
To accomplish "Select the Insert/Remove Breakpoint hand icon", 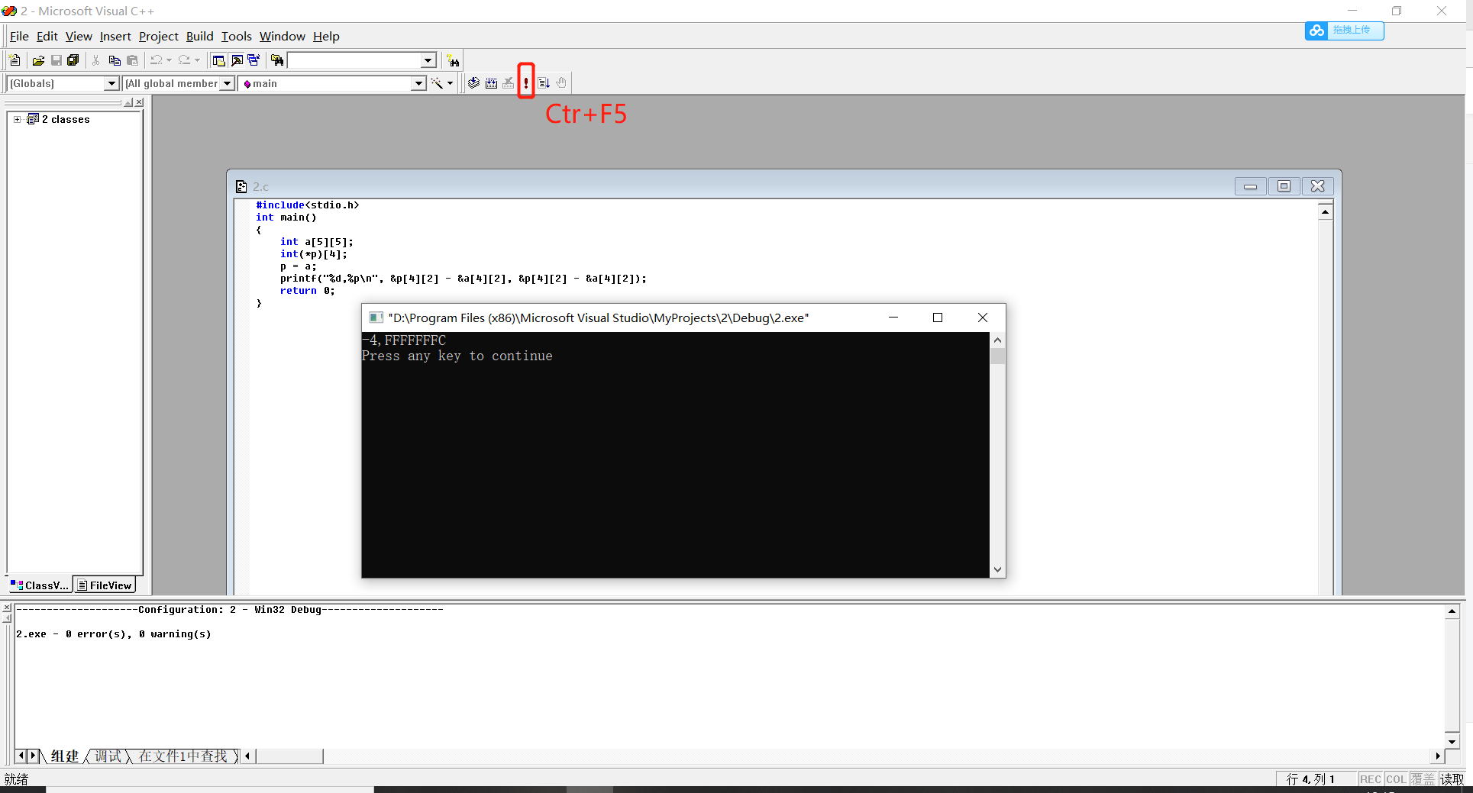I will 561,82.
